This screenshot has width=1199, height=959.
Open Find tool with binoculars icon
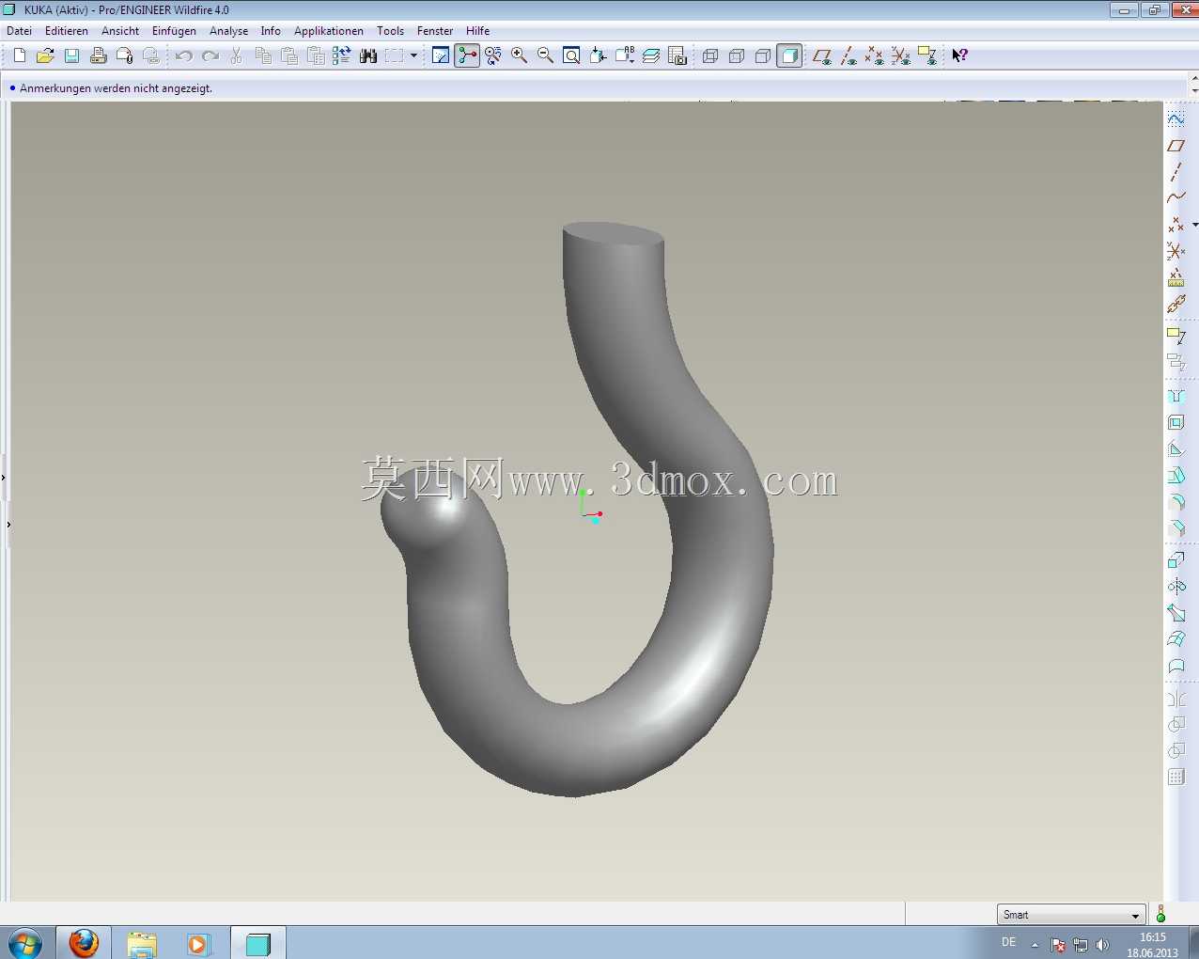click(x=368, y=56)
